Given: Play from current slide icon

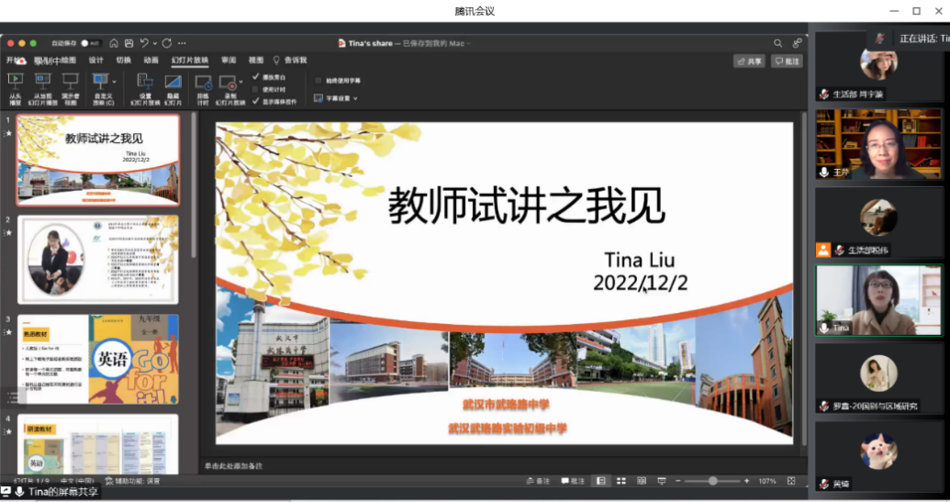Looking at the screenshot, I should point(42,82).
